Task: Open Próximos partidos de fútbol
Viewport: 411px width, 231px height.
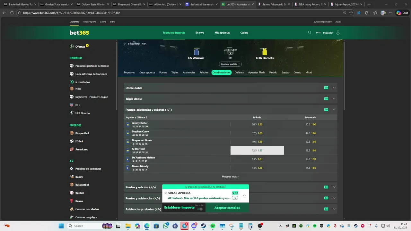Action: pyautogui.click(x=89, y=66)
